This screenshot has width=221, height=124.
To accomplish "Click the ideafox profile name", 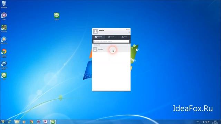I will (101, 30).
